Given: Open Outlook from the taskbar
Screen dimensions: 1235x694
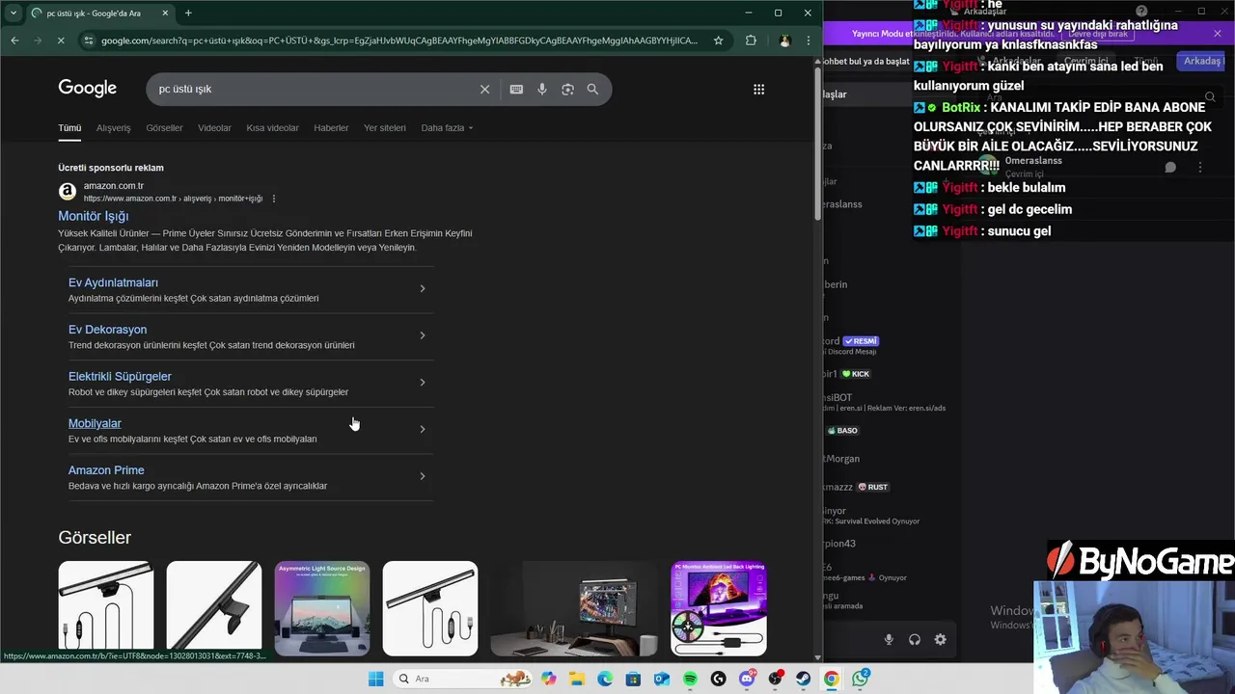Looking at the screenshot, I should [x=662, y=679].
